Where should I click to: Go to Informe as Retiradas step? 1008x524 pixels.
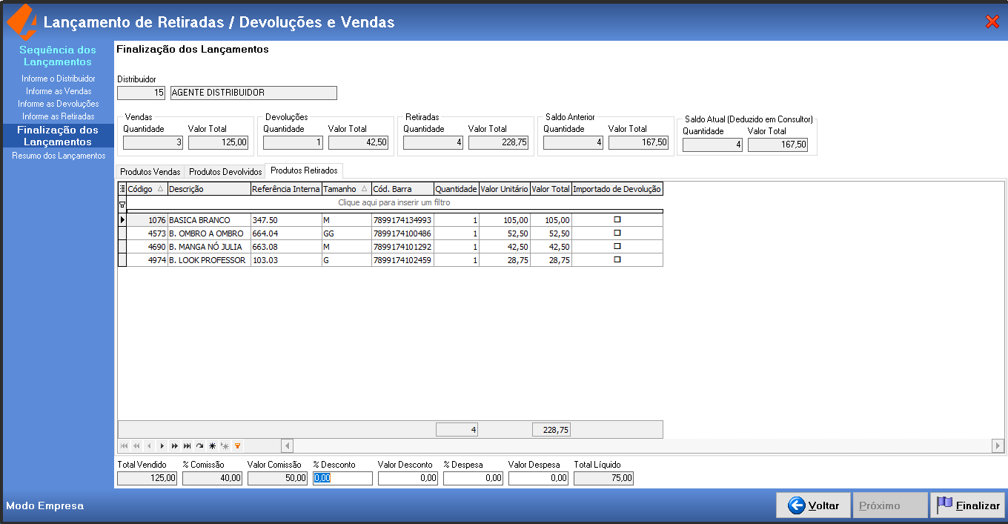coord(59,116)
